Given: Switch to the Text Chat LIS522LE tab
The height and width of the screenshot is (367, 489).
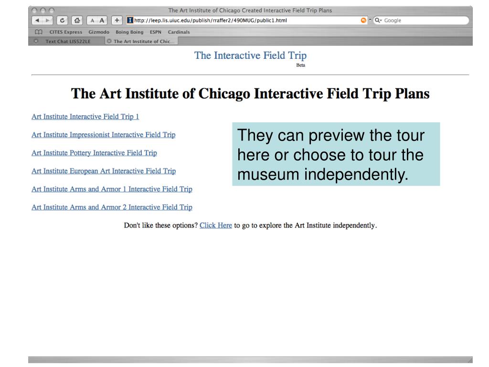Looking at the screenshot, I should (x=67, y=41).
